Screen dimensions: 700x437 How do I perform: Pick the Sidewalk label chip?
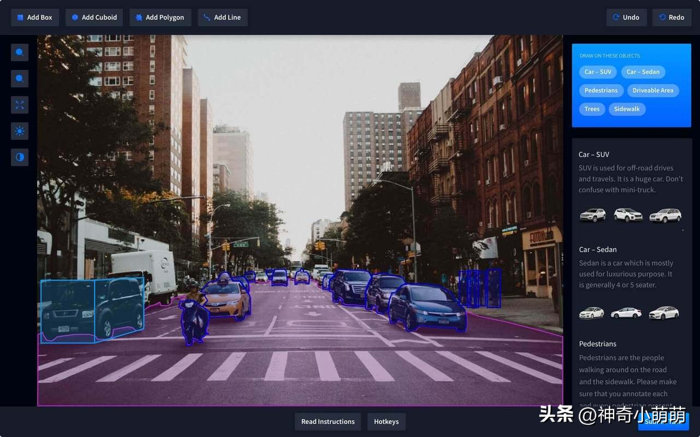627,109
